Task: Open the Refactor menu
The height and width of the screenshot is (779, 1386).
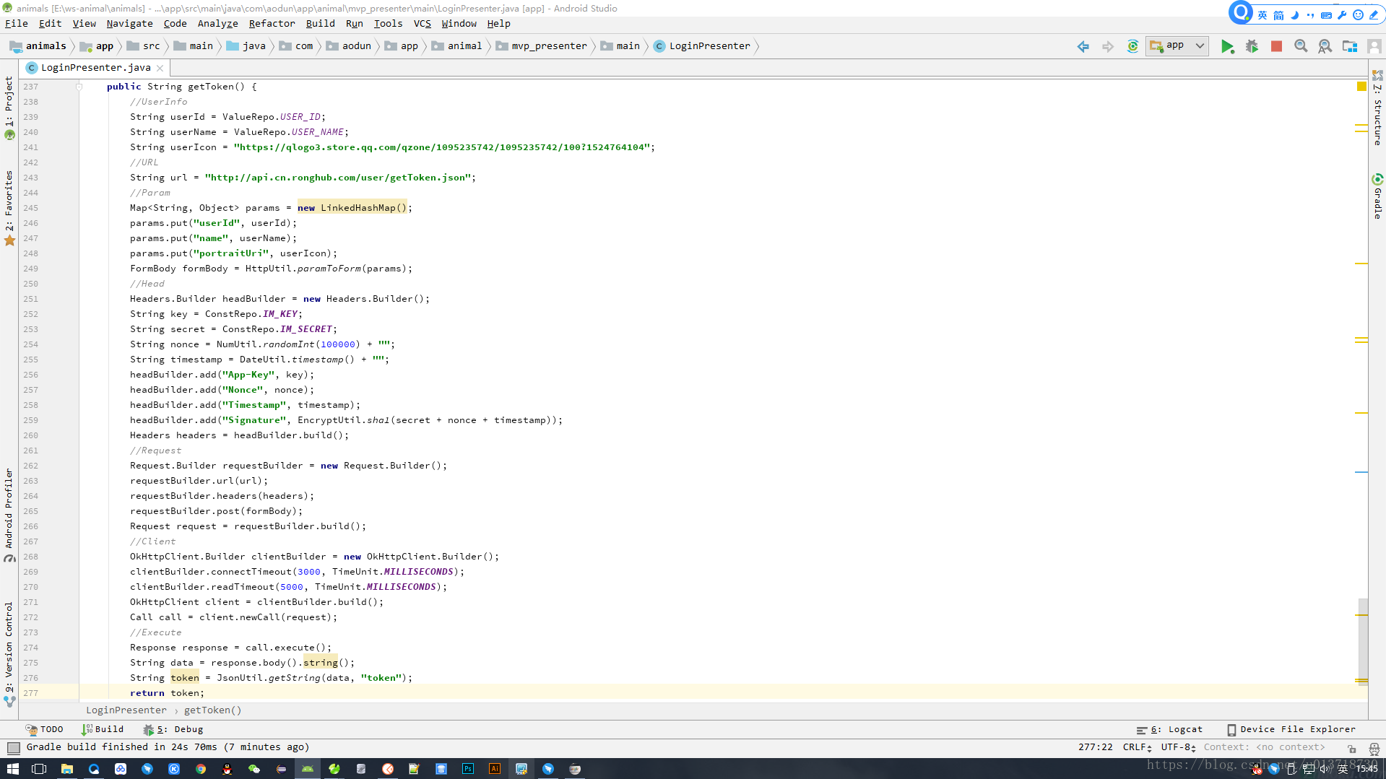Action: point(272,24)
